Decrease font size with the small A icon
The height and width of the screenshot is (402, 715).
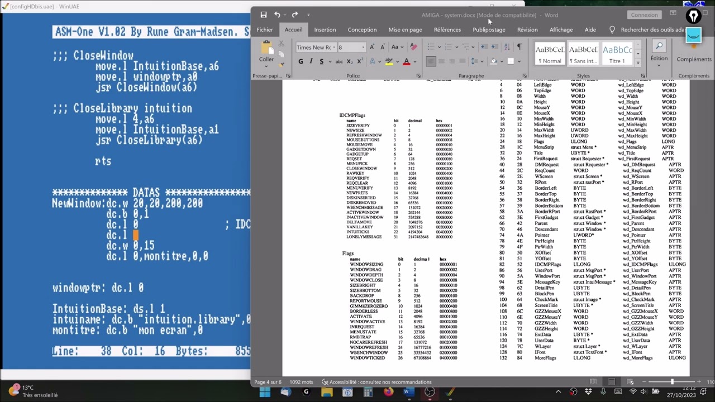click(x=382, y=47)
